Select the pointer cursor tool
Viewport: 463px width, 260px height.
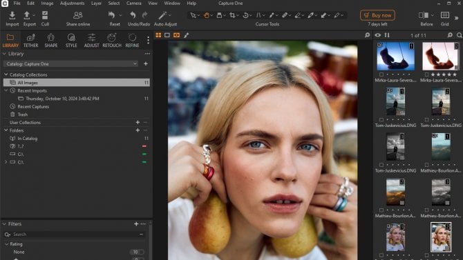click(193, 15)
